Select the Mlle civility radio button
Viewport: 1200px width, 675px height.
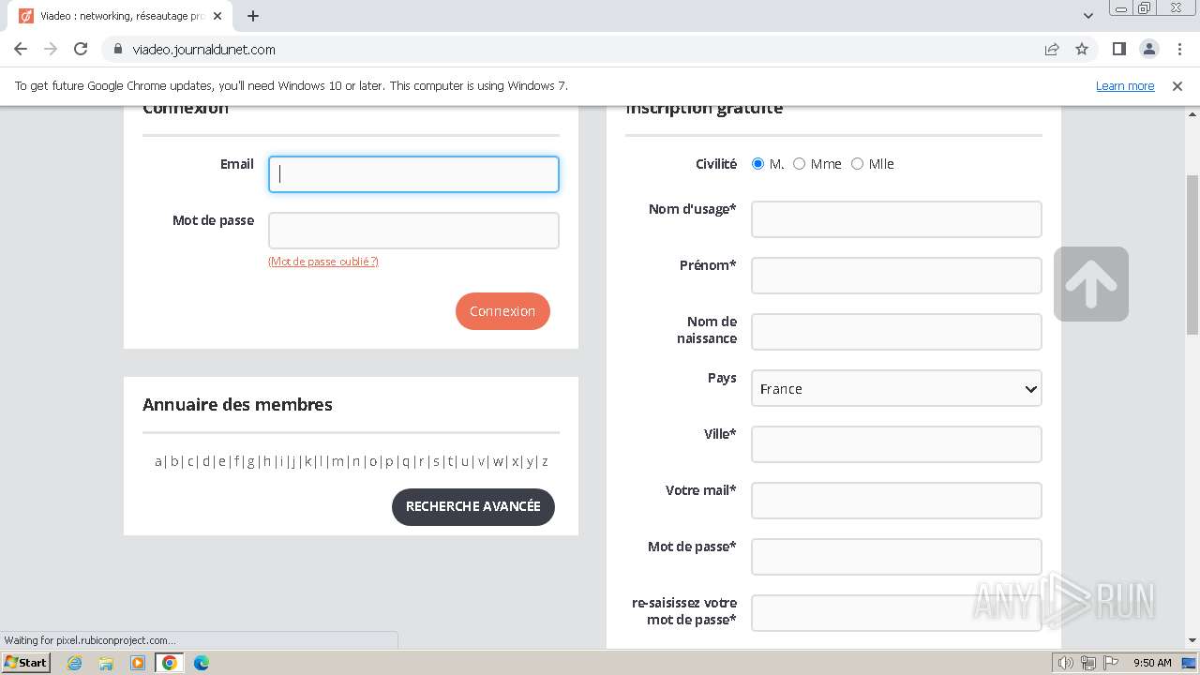[857, 164]
